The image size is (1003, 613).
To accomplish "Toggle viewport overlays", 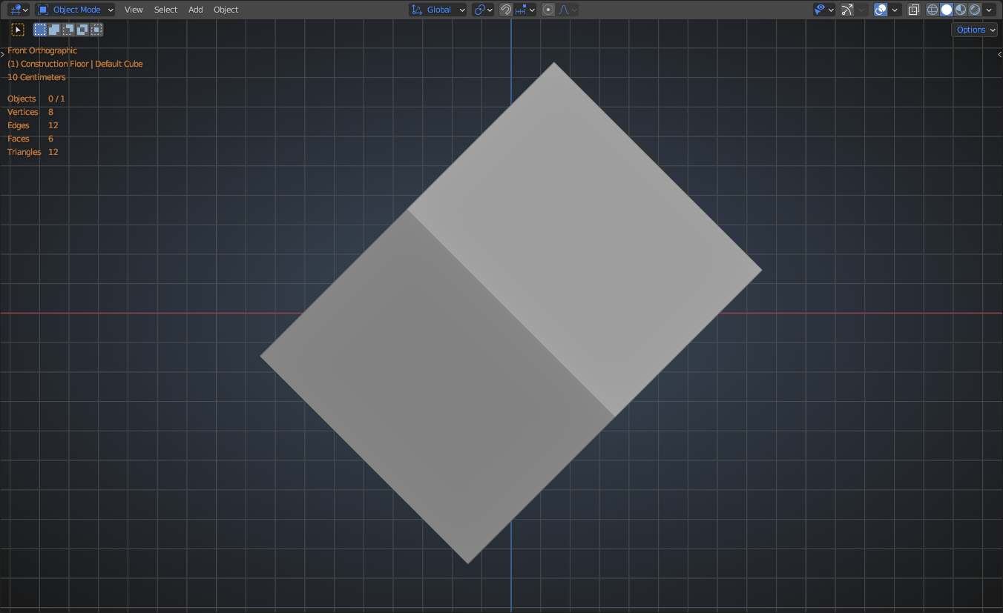I will pos(881,10).
